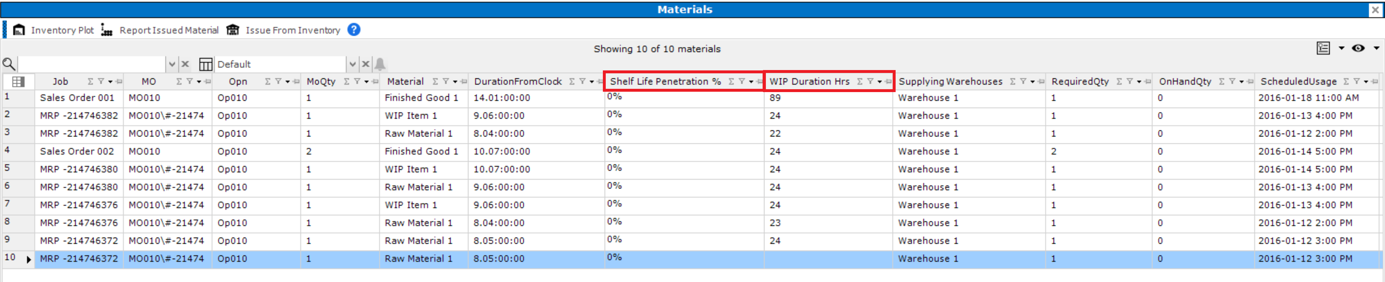Click RequiredQty 2 in Sales Order 002 row
This screenshot has width=1385, height=282.
[1099, 152]
